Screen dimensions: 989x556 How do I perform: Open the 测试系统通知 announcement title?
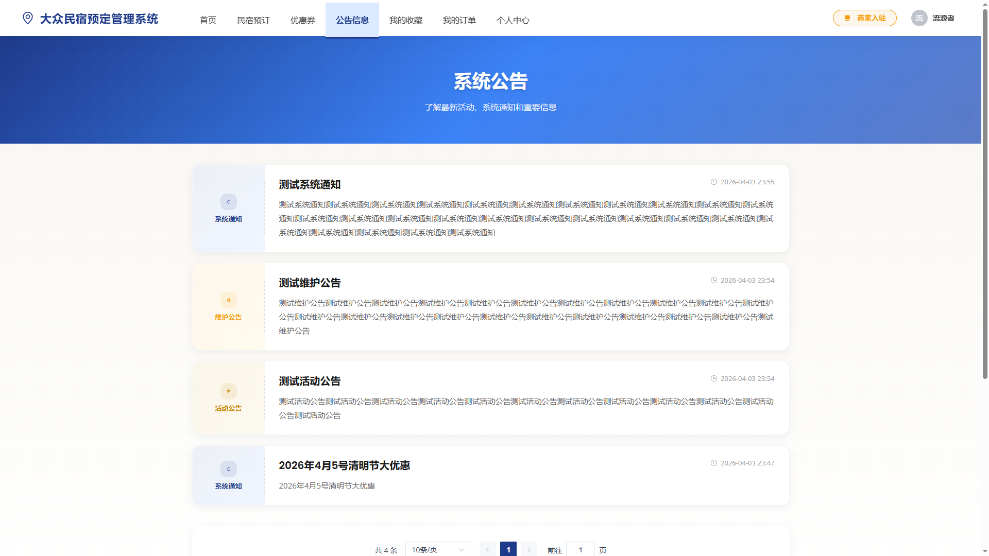[310, 184]
